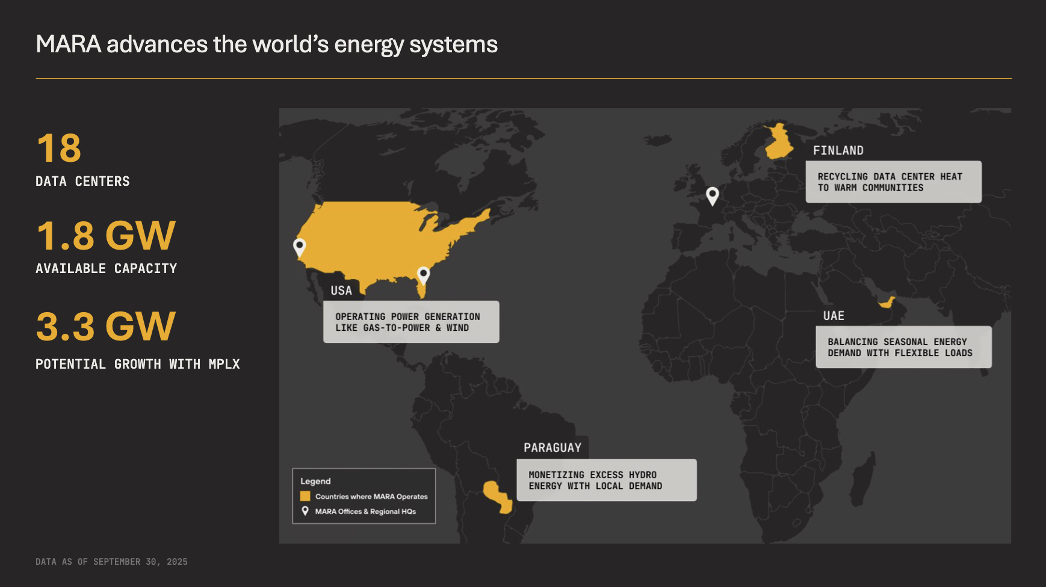Click the highlighted Finland shape on map
The width and height of the screenshot is (1046, 587).
(x=779, y=143)
